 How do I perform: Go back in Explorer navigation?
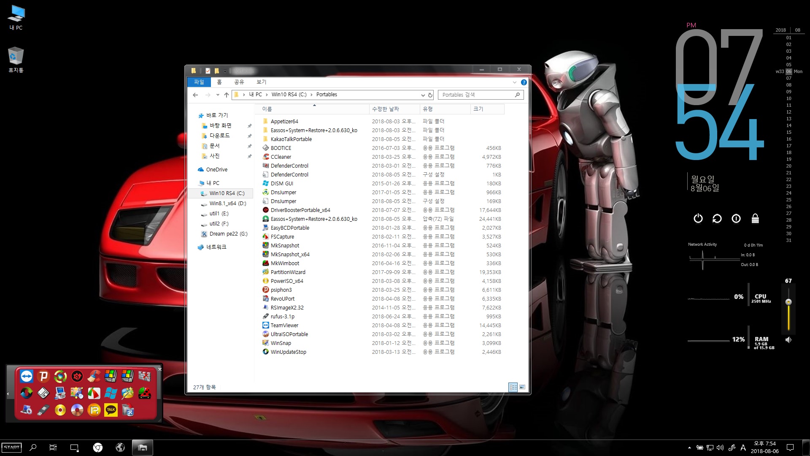(195, 95)
